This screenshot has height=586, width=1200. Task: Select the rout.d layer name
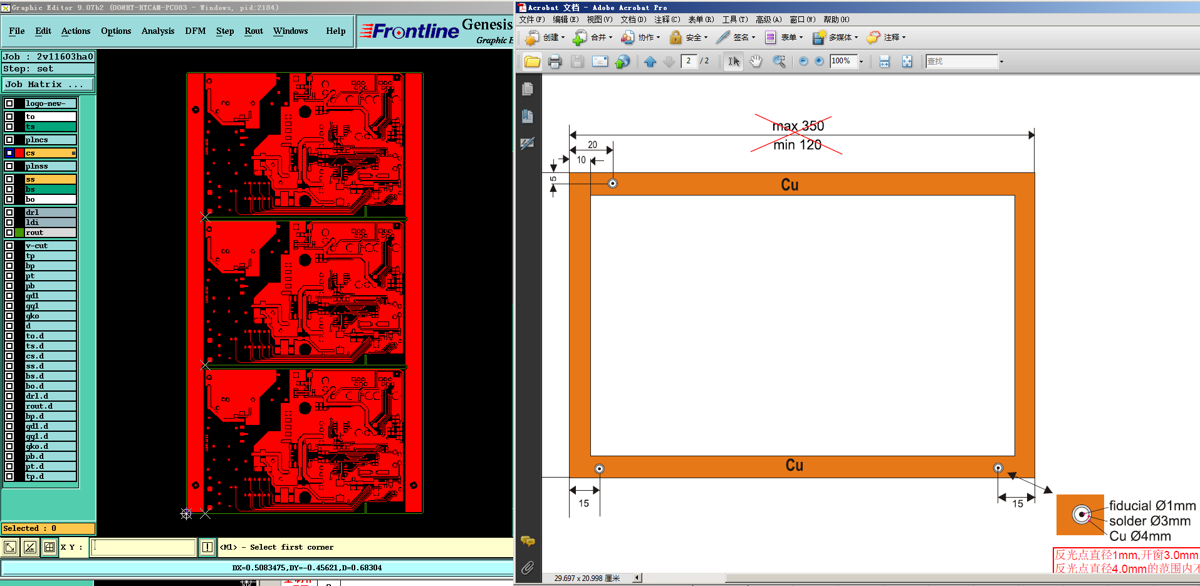pos(51,406)
